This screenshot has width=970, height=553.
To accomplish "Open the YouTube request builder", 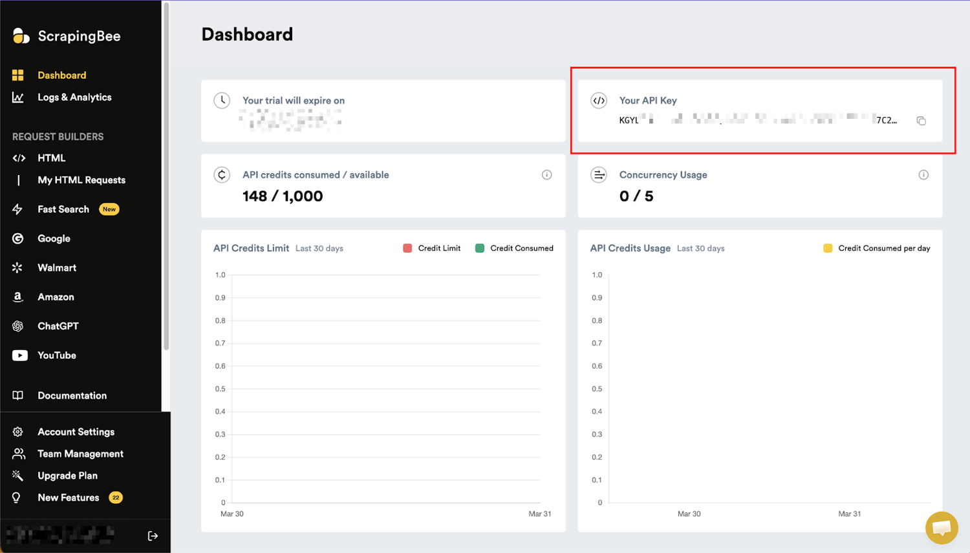I will coord(57,355).
